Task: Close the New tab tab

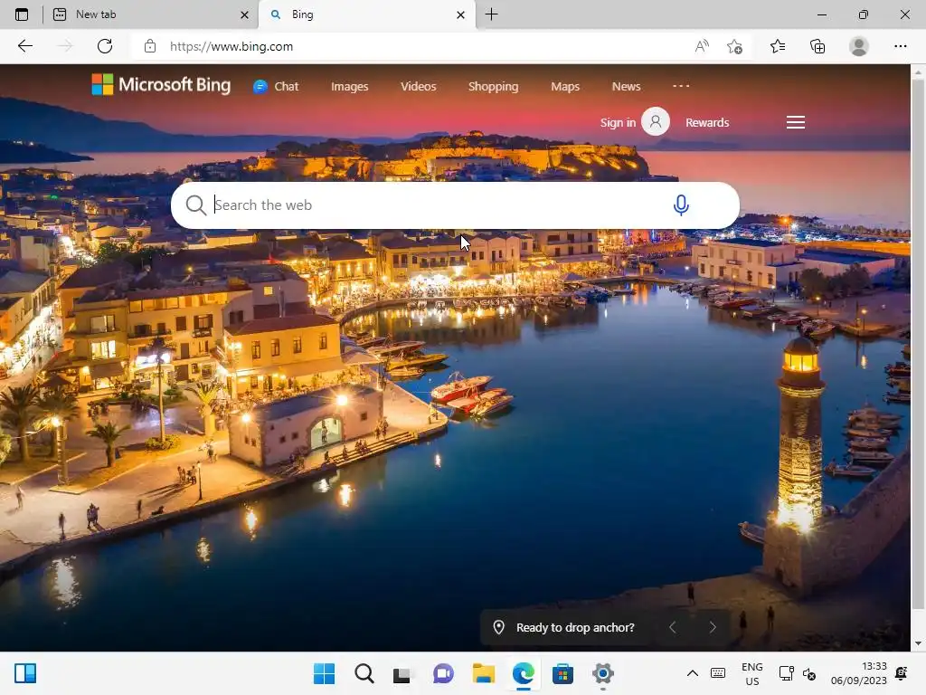Action: click(244, 14)
